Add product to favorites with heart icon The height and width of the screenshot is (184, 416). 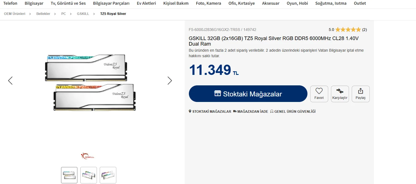(x=319, y=94)
